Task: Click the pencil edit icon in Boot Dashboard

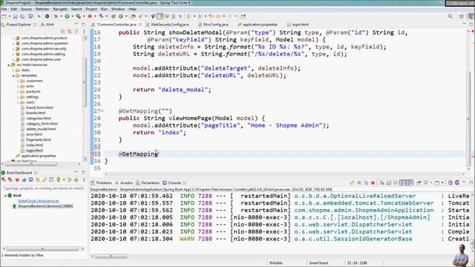Action: pos(45,179)
